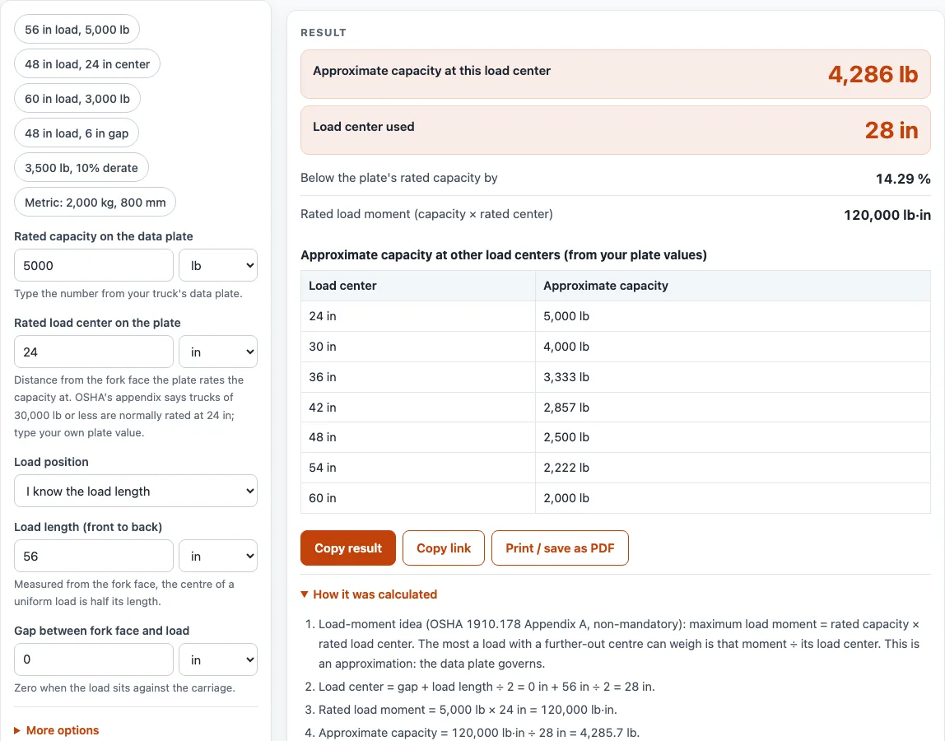
Task: Click the '28 in' load center used value
Action: (x=891, y=130)
